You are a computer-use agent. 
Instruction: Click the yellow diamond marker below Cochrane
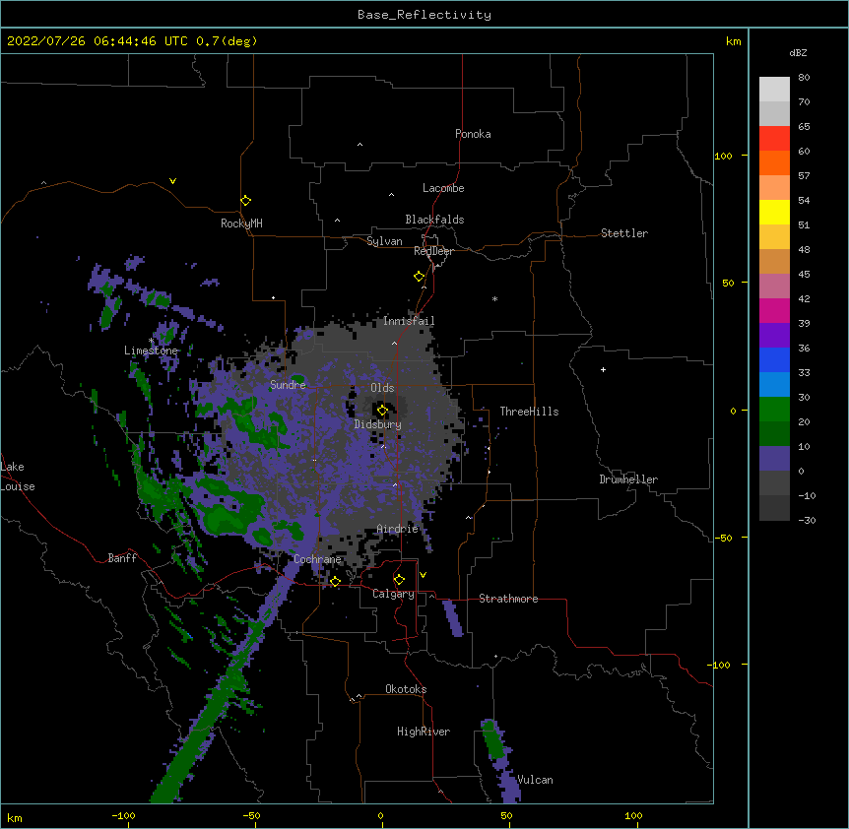pyautogui.click(x=335, y=581)
